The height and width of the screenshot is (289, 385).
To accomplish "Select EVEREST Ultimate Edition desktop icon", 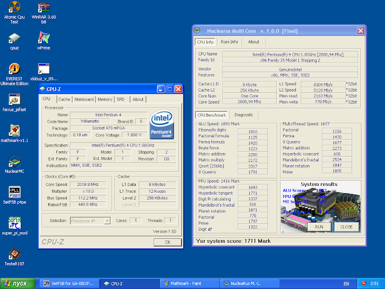I will (x=14, y=75).
